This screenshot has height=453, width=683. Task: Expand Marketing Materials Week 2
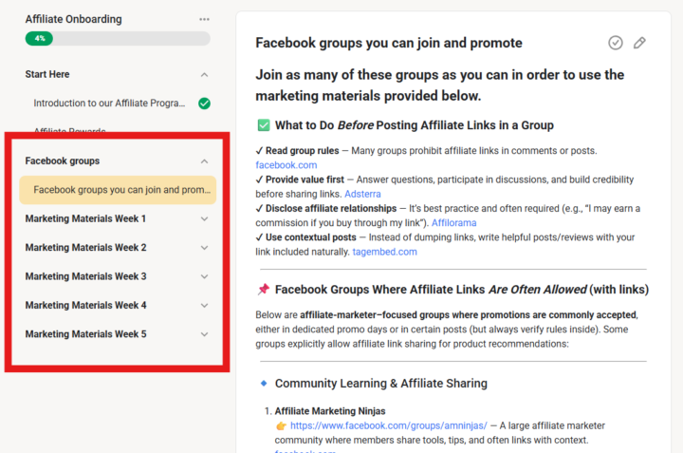coord(204,248)
